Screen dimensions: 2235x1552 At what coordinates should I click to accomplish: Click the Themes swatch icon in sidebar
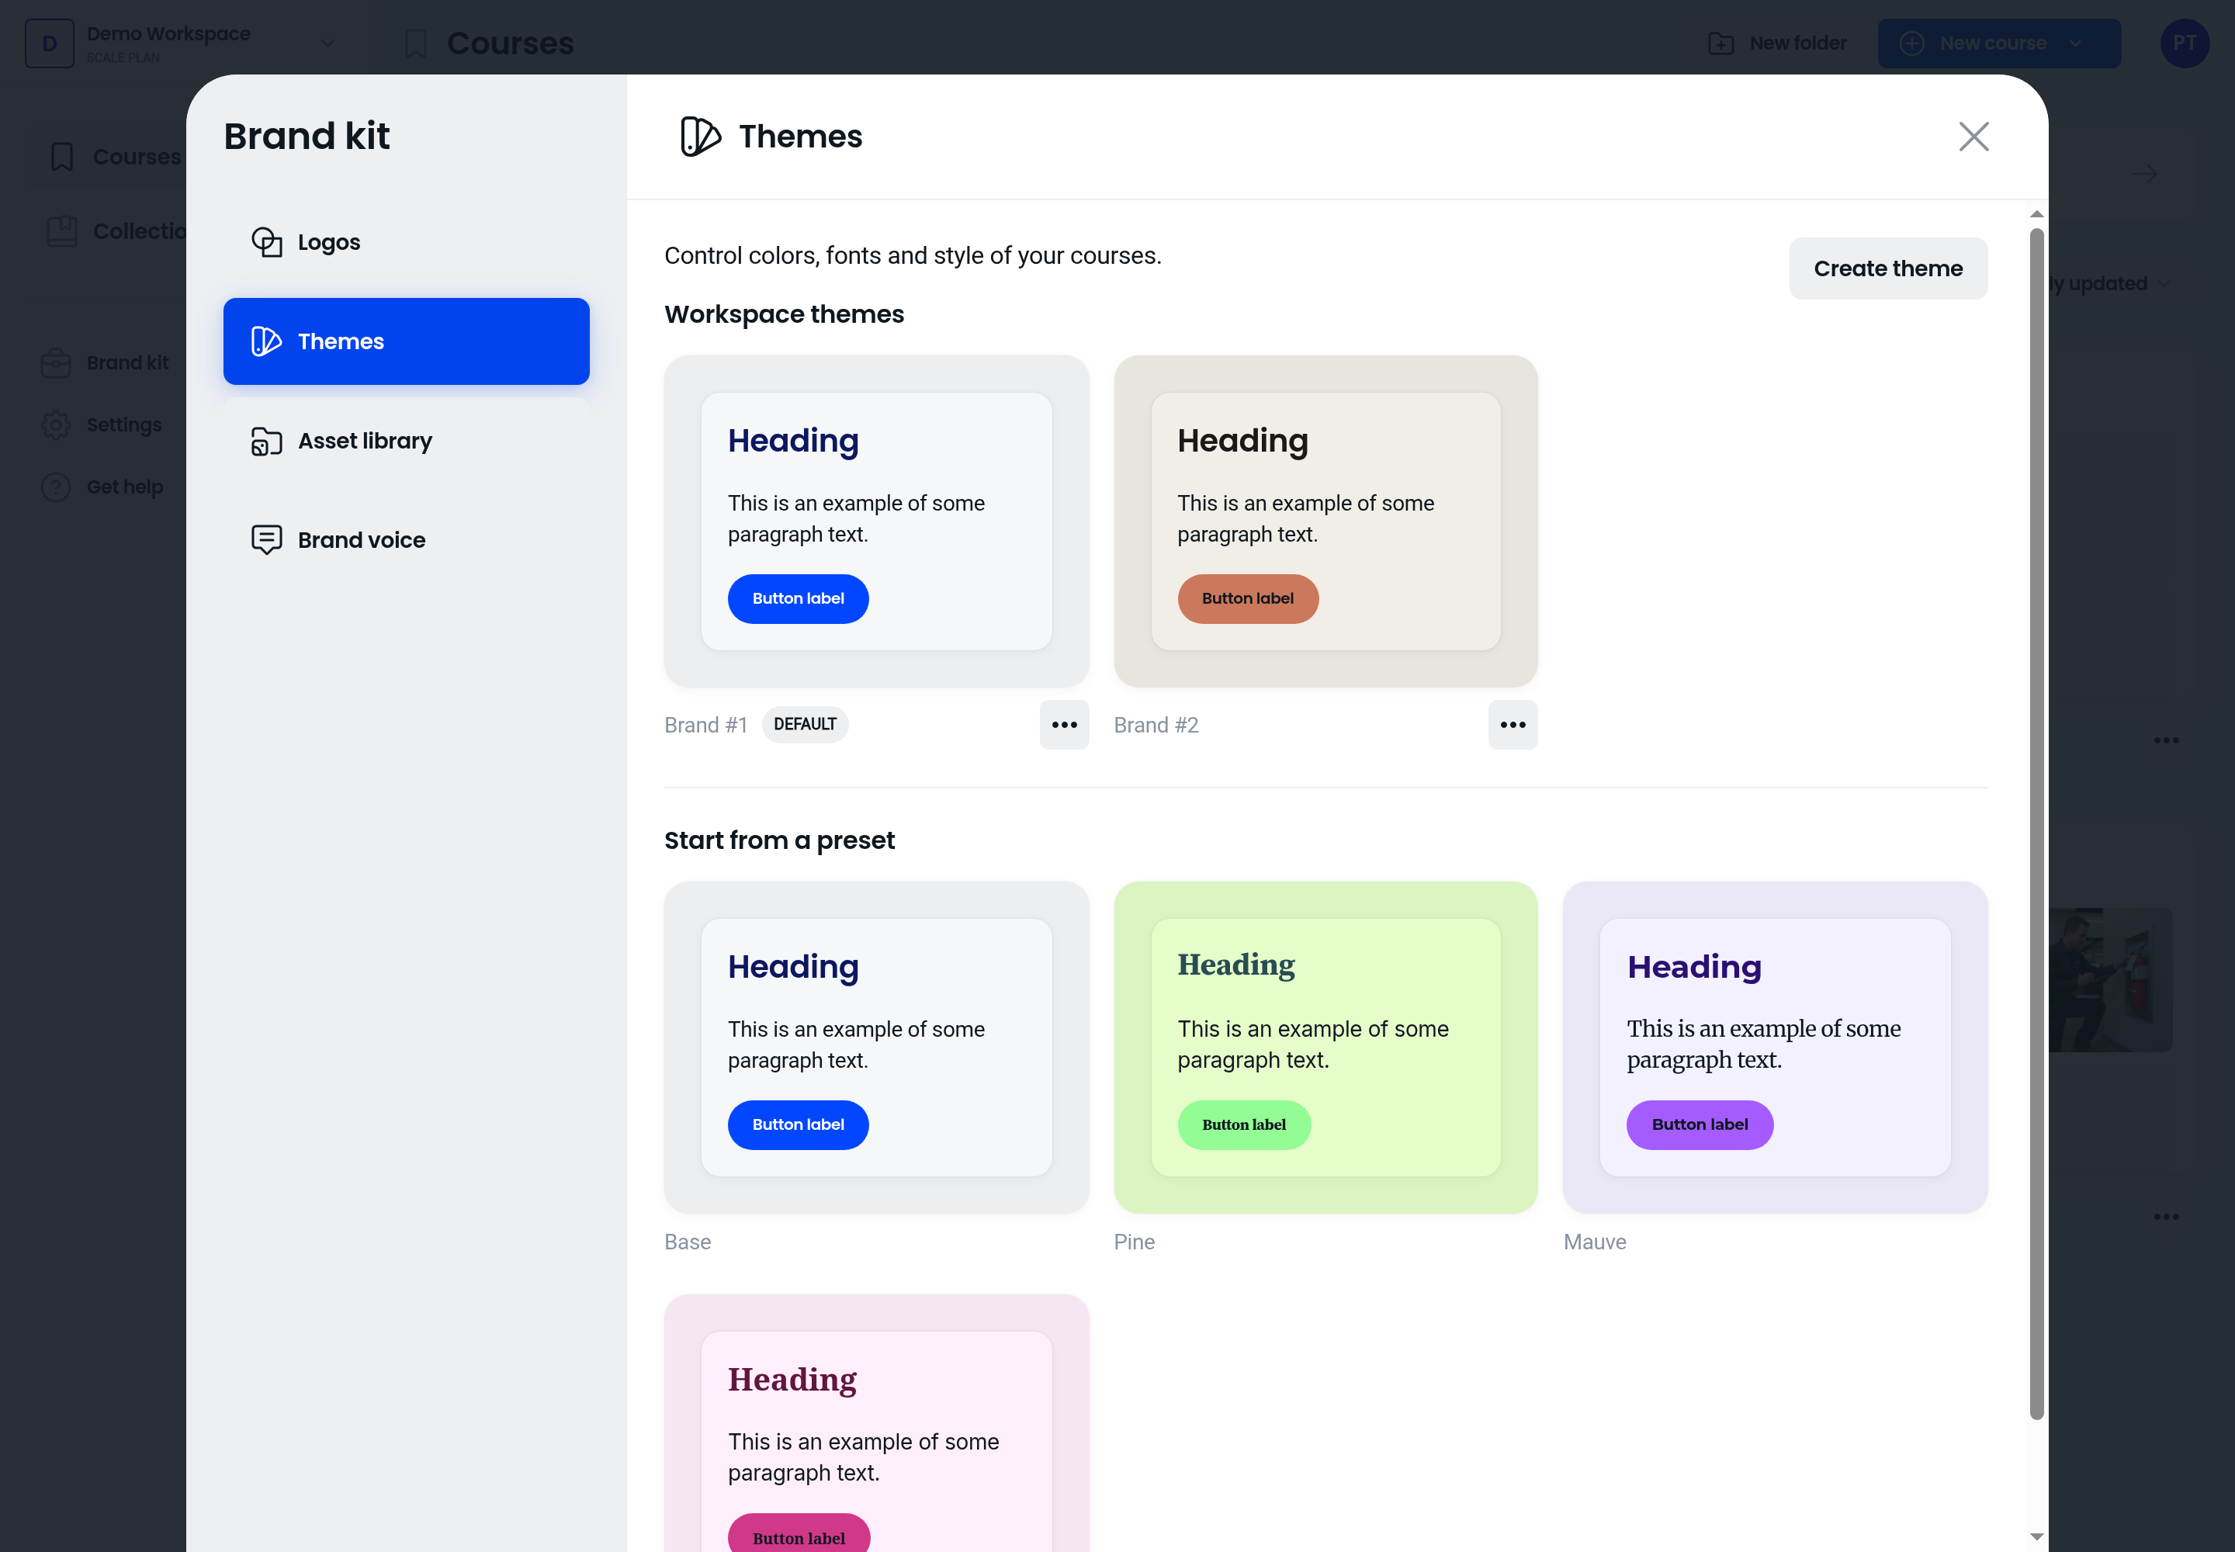click(x=266, y=341)
